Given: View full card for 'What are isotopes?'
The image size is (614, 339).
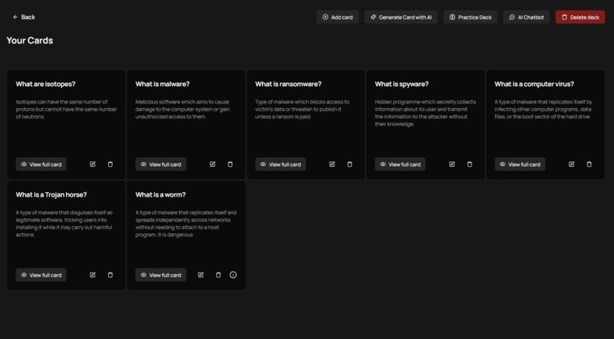Looking at the screenshot, I should (41, 165).
